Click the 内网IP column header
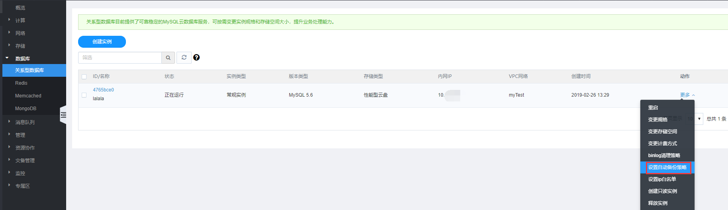This screenshot has height=210, width=728. pos(445,76)
